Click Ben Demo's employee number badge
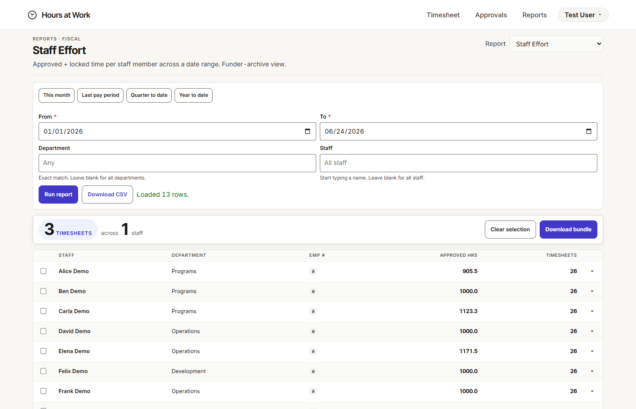The height and width of the screenshot is (409, 636). (313, 291)
